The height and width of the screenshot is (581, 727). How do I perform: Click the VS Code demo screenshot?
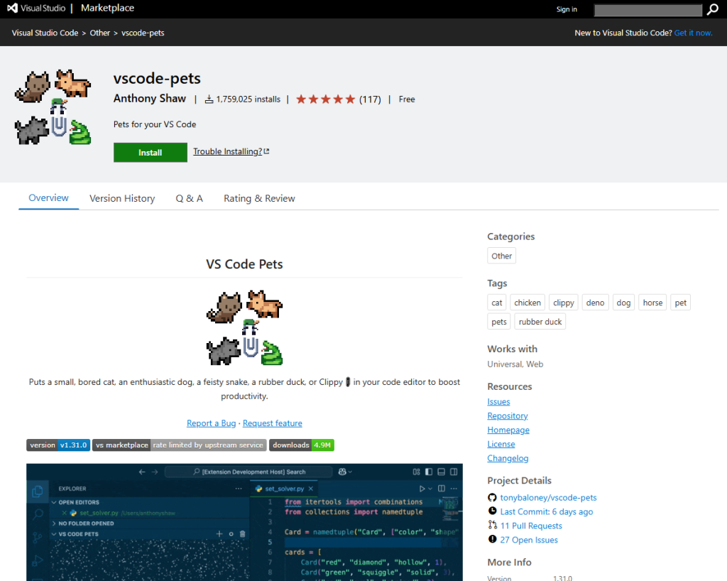pos(244,522)
